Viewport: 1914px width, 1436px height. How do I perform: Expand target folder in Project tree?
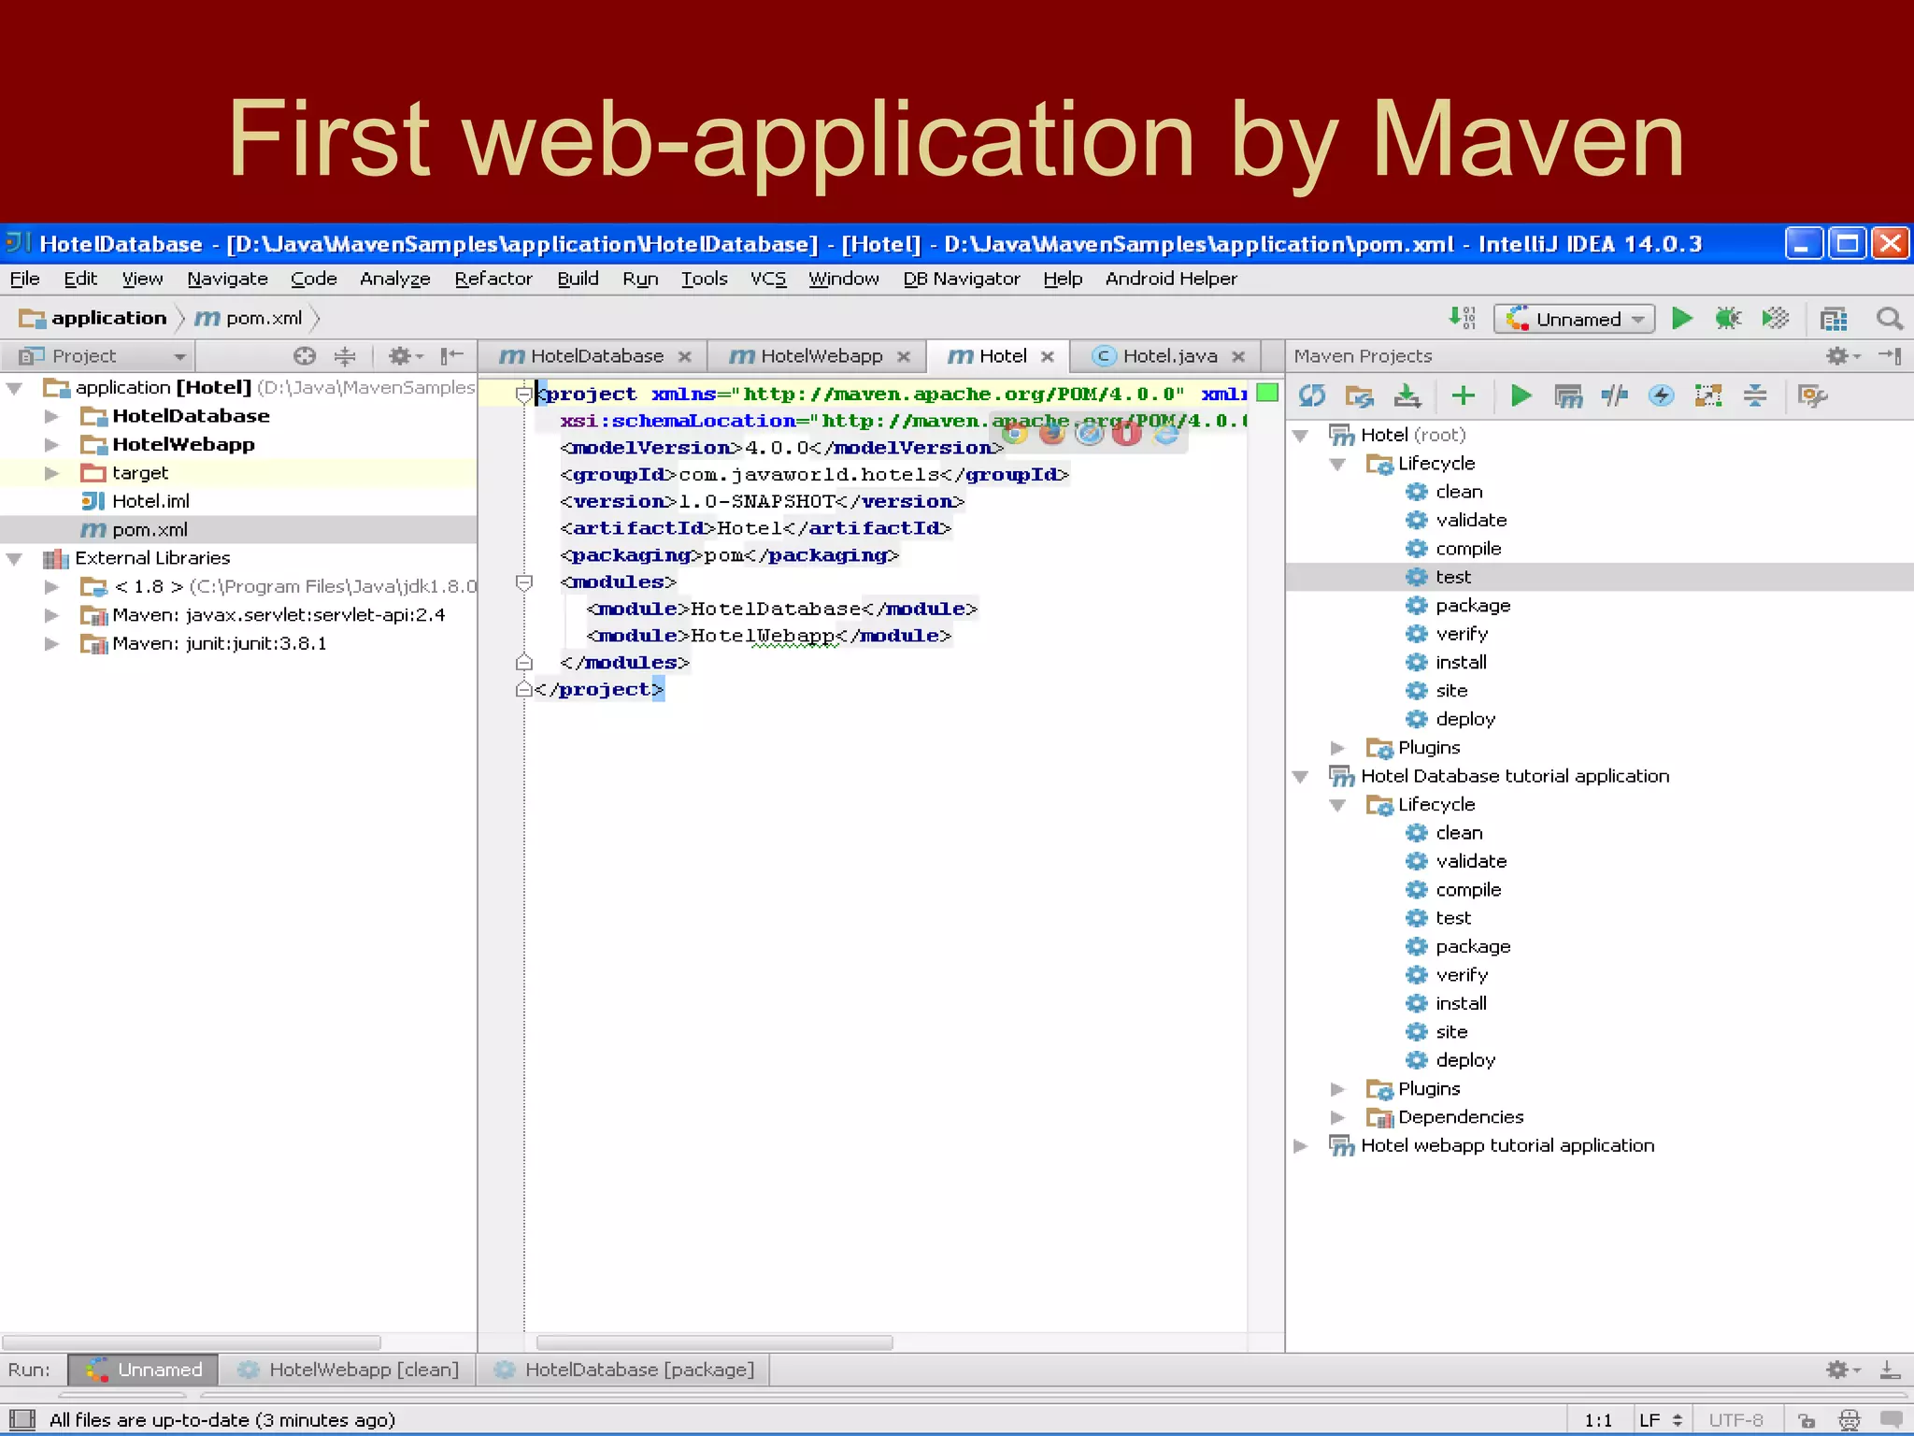[52, 473]
